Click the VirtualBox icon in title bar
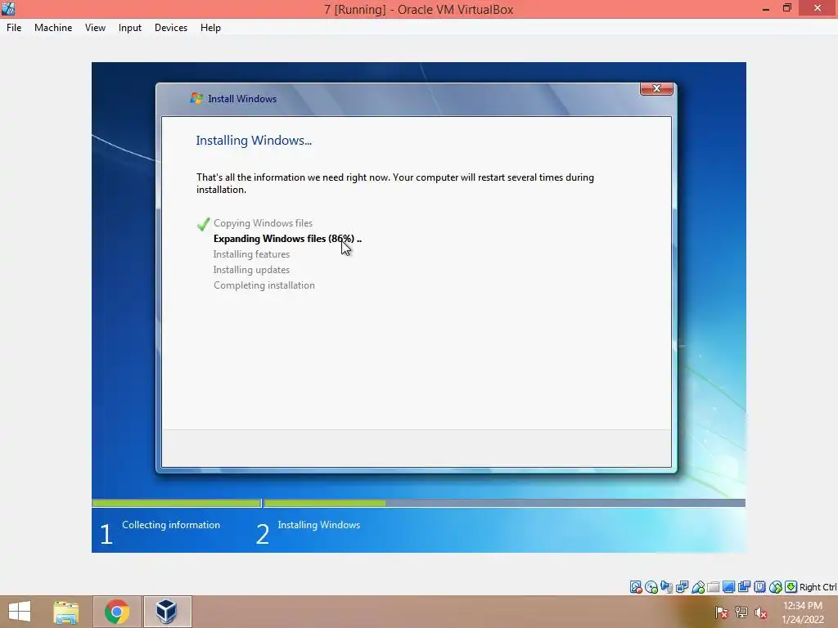838x628 pixels. (8, 8)
